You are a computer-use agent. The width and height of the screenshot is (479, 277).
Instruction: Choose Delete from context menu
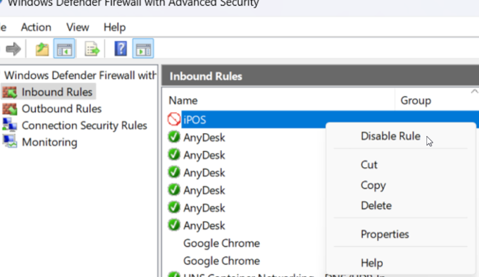pyautogui.click(x=376, y=206)
